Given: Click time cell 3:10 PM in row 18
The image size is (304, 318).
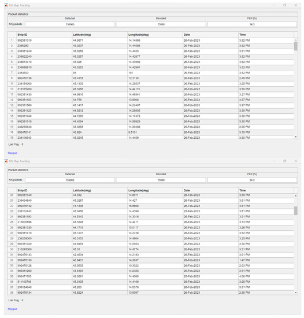Looking at the screenshot, I should [266, 132].
